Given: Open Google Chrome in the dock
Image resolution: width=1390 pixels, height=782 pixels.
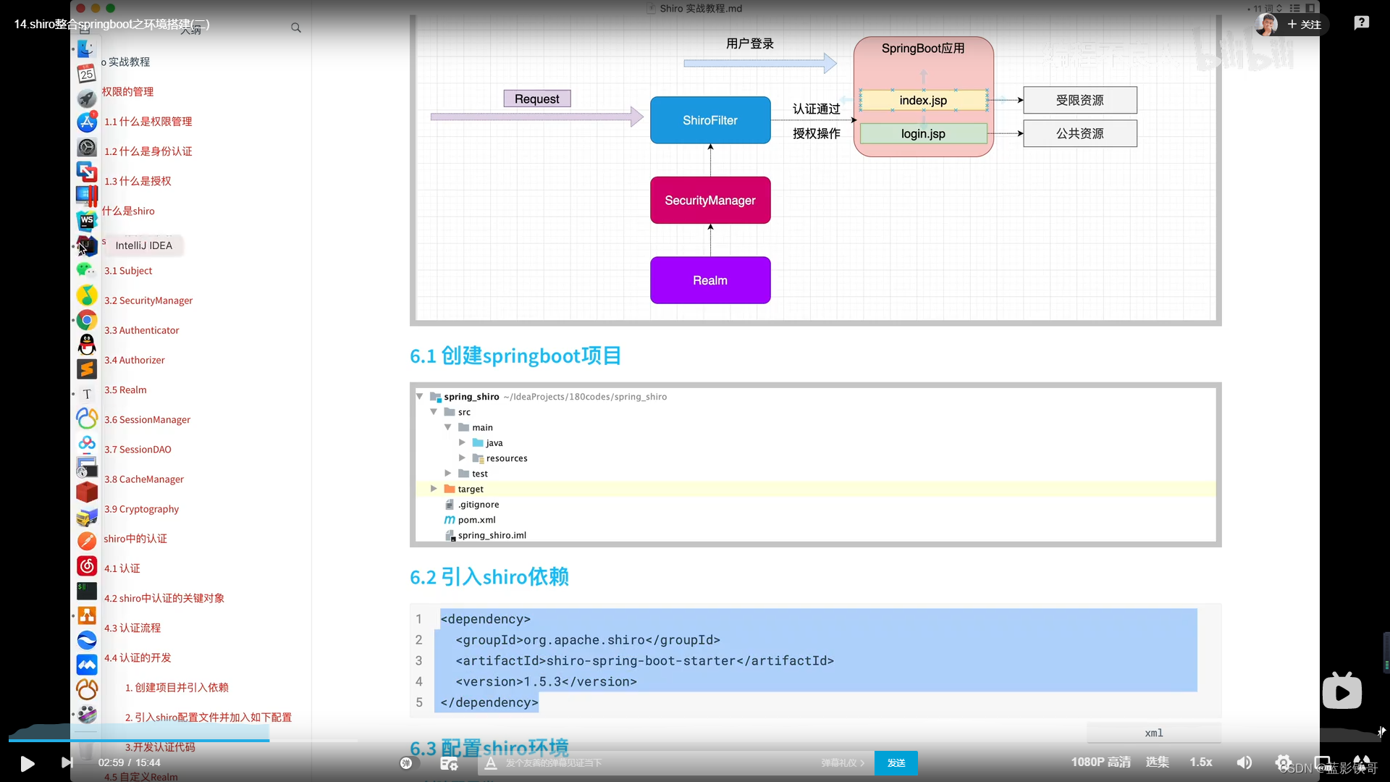Looking at the screenshot, I should 87,320.
